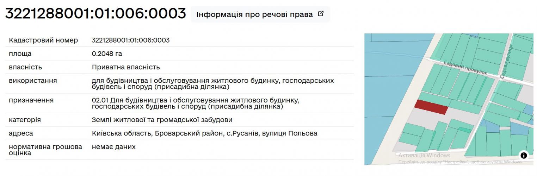Click the map info icon

point(524,155)
